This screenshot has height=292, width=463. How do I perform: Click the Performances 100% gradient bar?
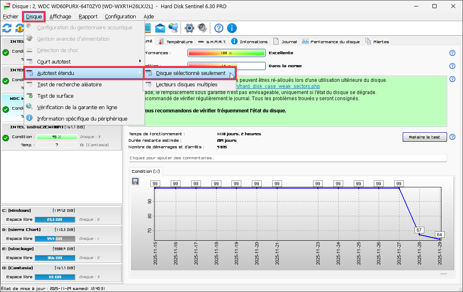tap(226, 53)
